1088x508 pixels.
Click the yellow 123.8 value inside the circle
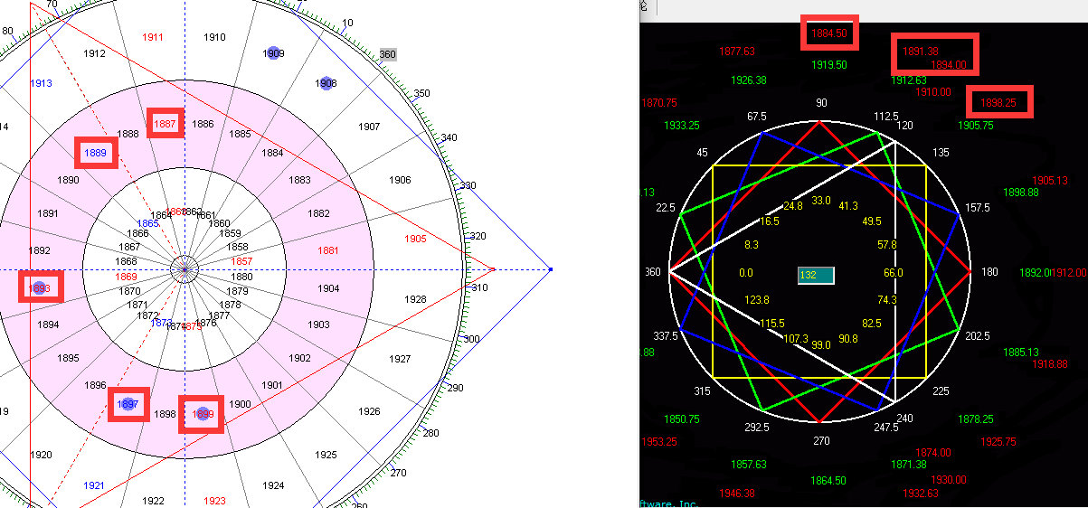click(x=756, y=300)
